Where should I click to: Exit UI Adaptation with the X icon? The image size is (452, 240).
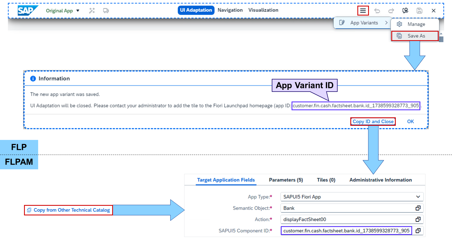(434, 11)
